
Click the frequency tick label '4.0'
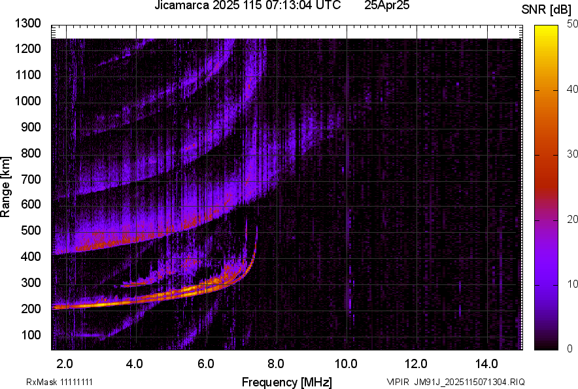click(x=135, y=364)
